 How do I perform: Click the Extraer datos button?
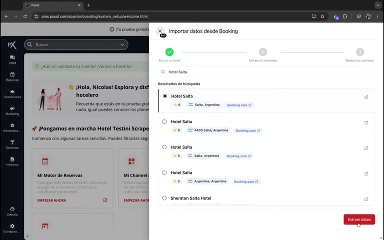pos(359,219)
